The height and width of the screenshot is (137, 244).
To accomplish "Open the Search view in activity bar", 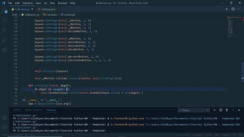I will (x=5, y=20).
